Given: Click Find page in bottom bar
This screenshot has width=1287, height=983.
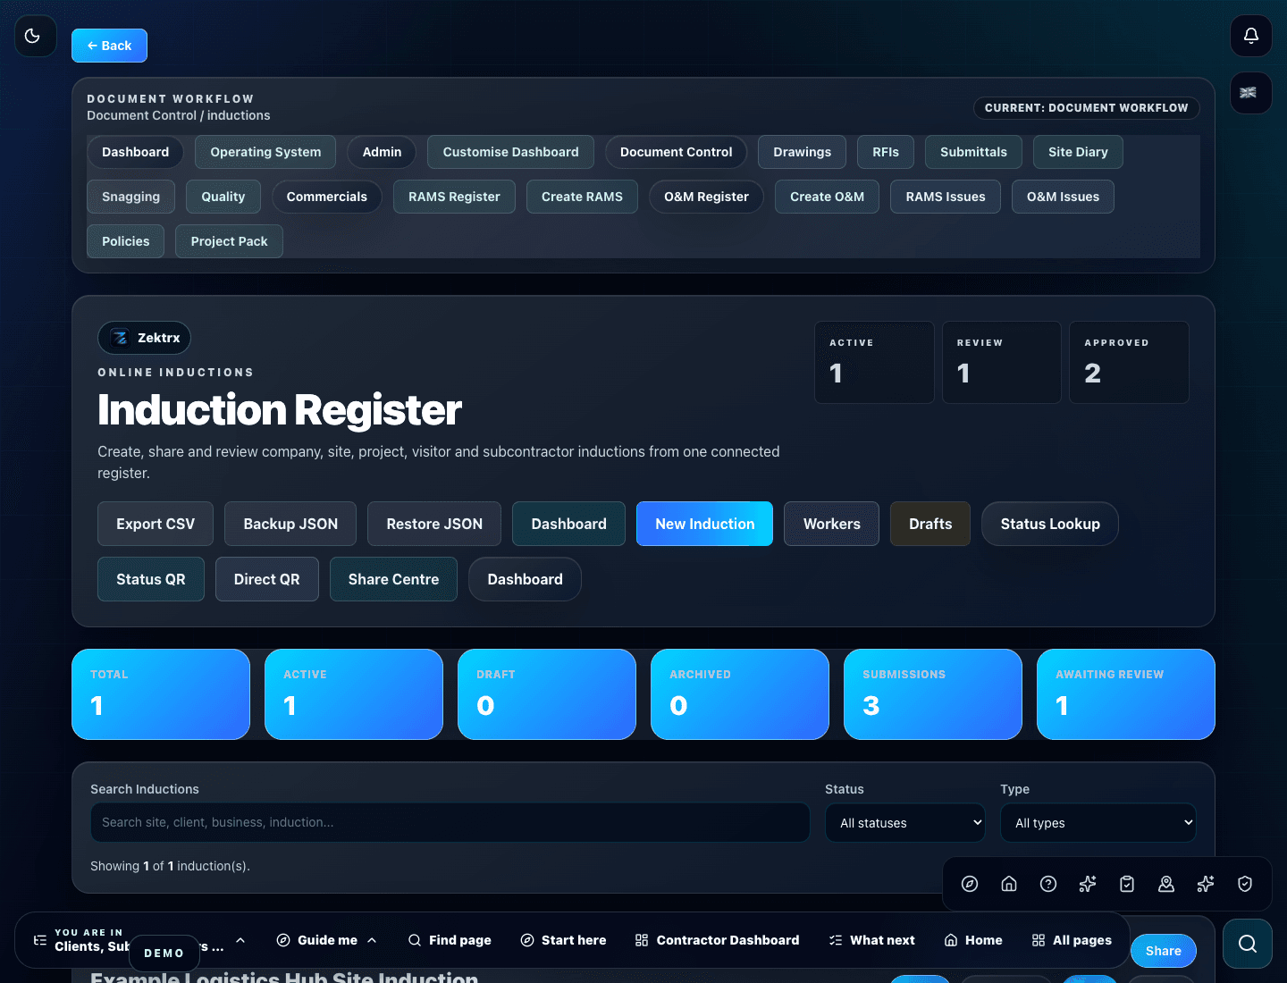Looking at the screenshot, I should click(450, 940).
